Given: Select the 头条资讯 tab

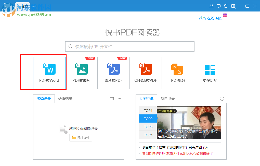Looking at the screenshot, I should [x=146, y=99].
